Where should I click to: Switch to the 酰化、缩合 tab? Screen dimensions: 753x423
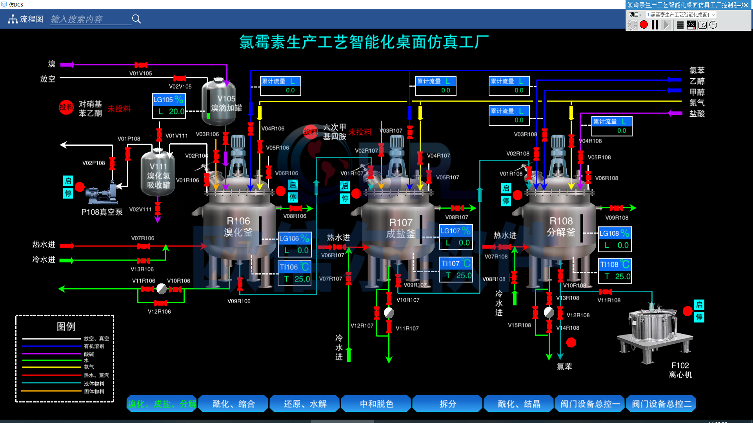pos(233,404)
